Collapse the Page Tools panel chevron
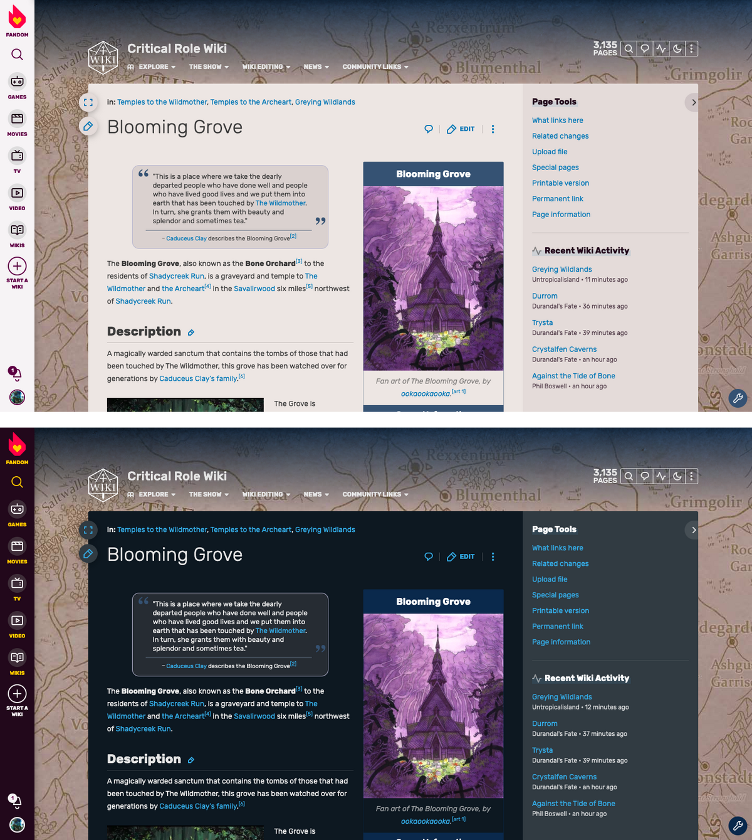 tap(692, 102)
